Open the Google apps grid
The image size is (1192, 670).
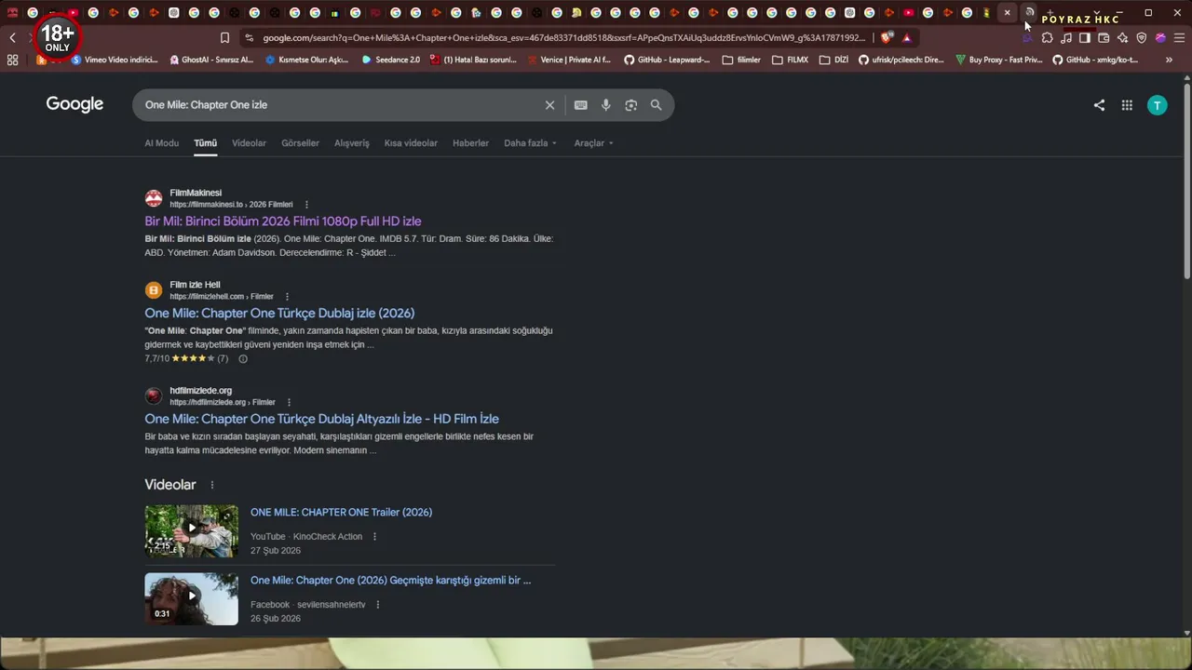click(1127, 105)
